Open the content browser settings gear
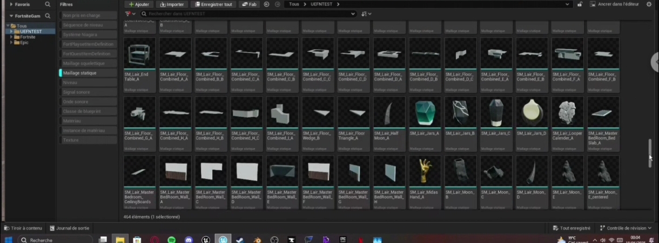This screenshot has width=659, height=243. pos(649,4)
